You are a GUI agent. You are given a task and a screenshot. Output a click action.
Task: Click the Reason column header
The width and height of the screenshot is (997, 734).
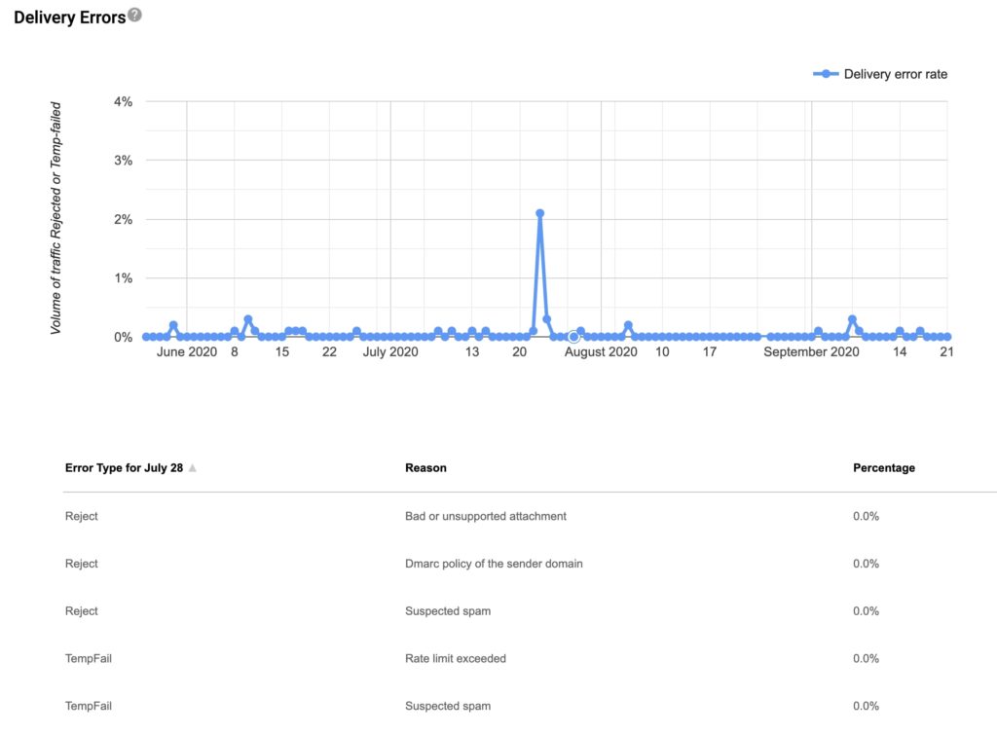pos(425,468)
